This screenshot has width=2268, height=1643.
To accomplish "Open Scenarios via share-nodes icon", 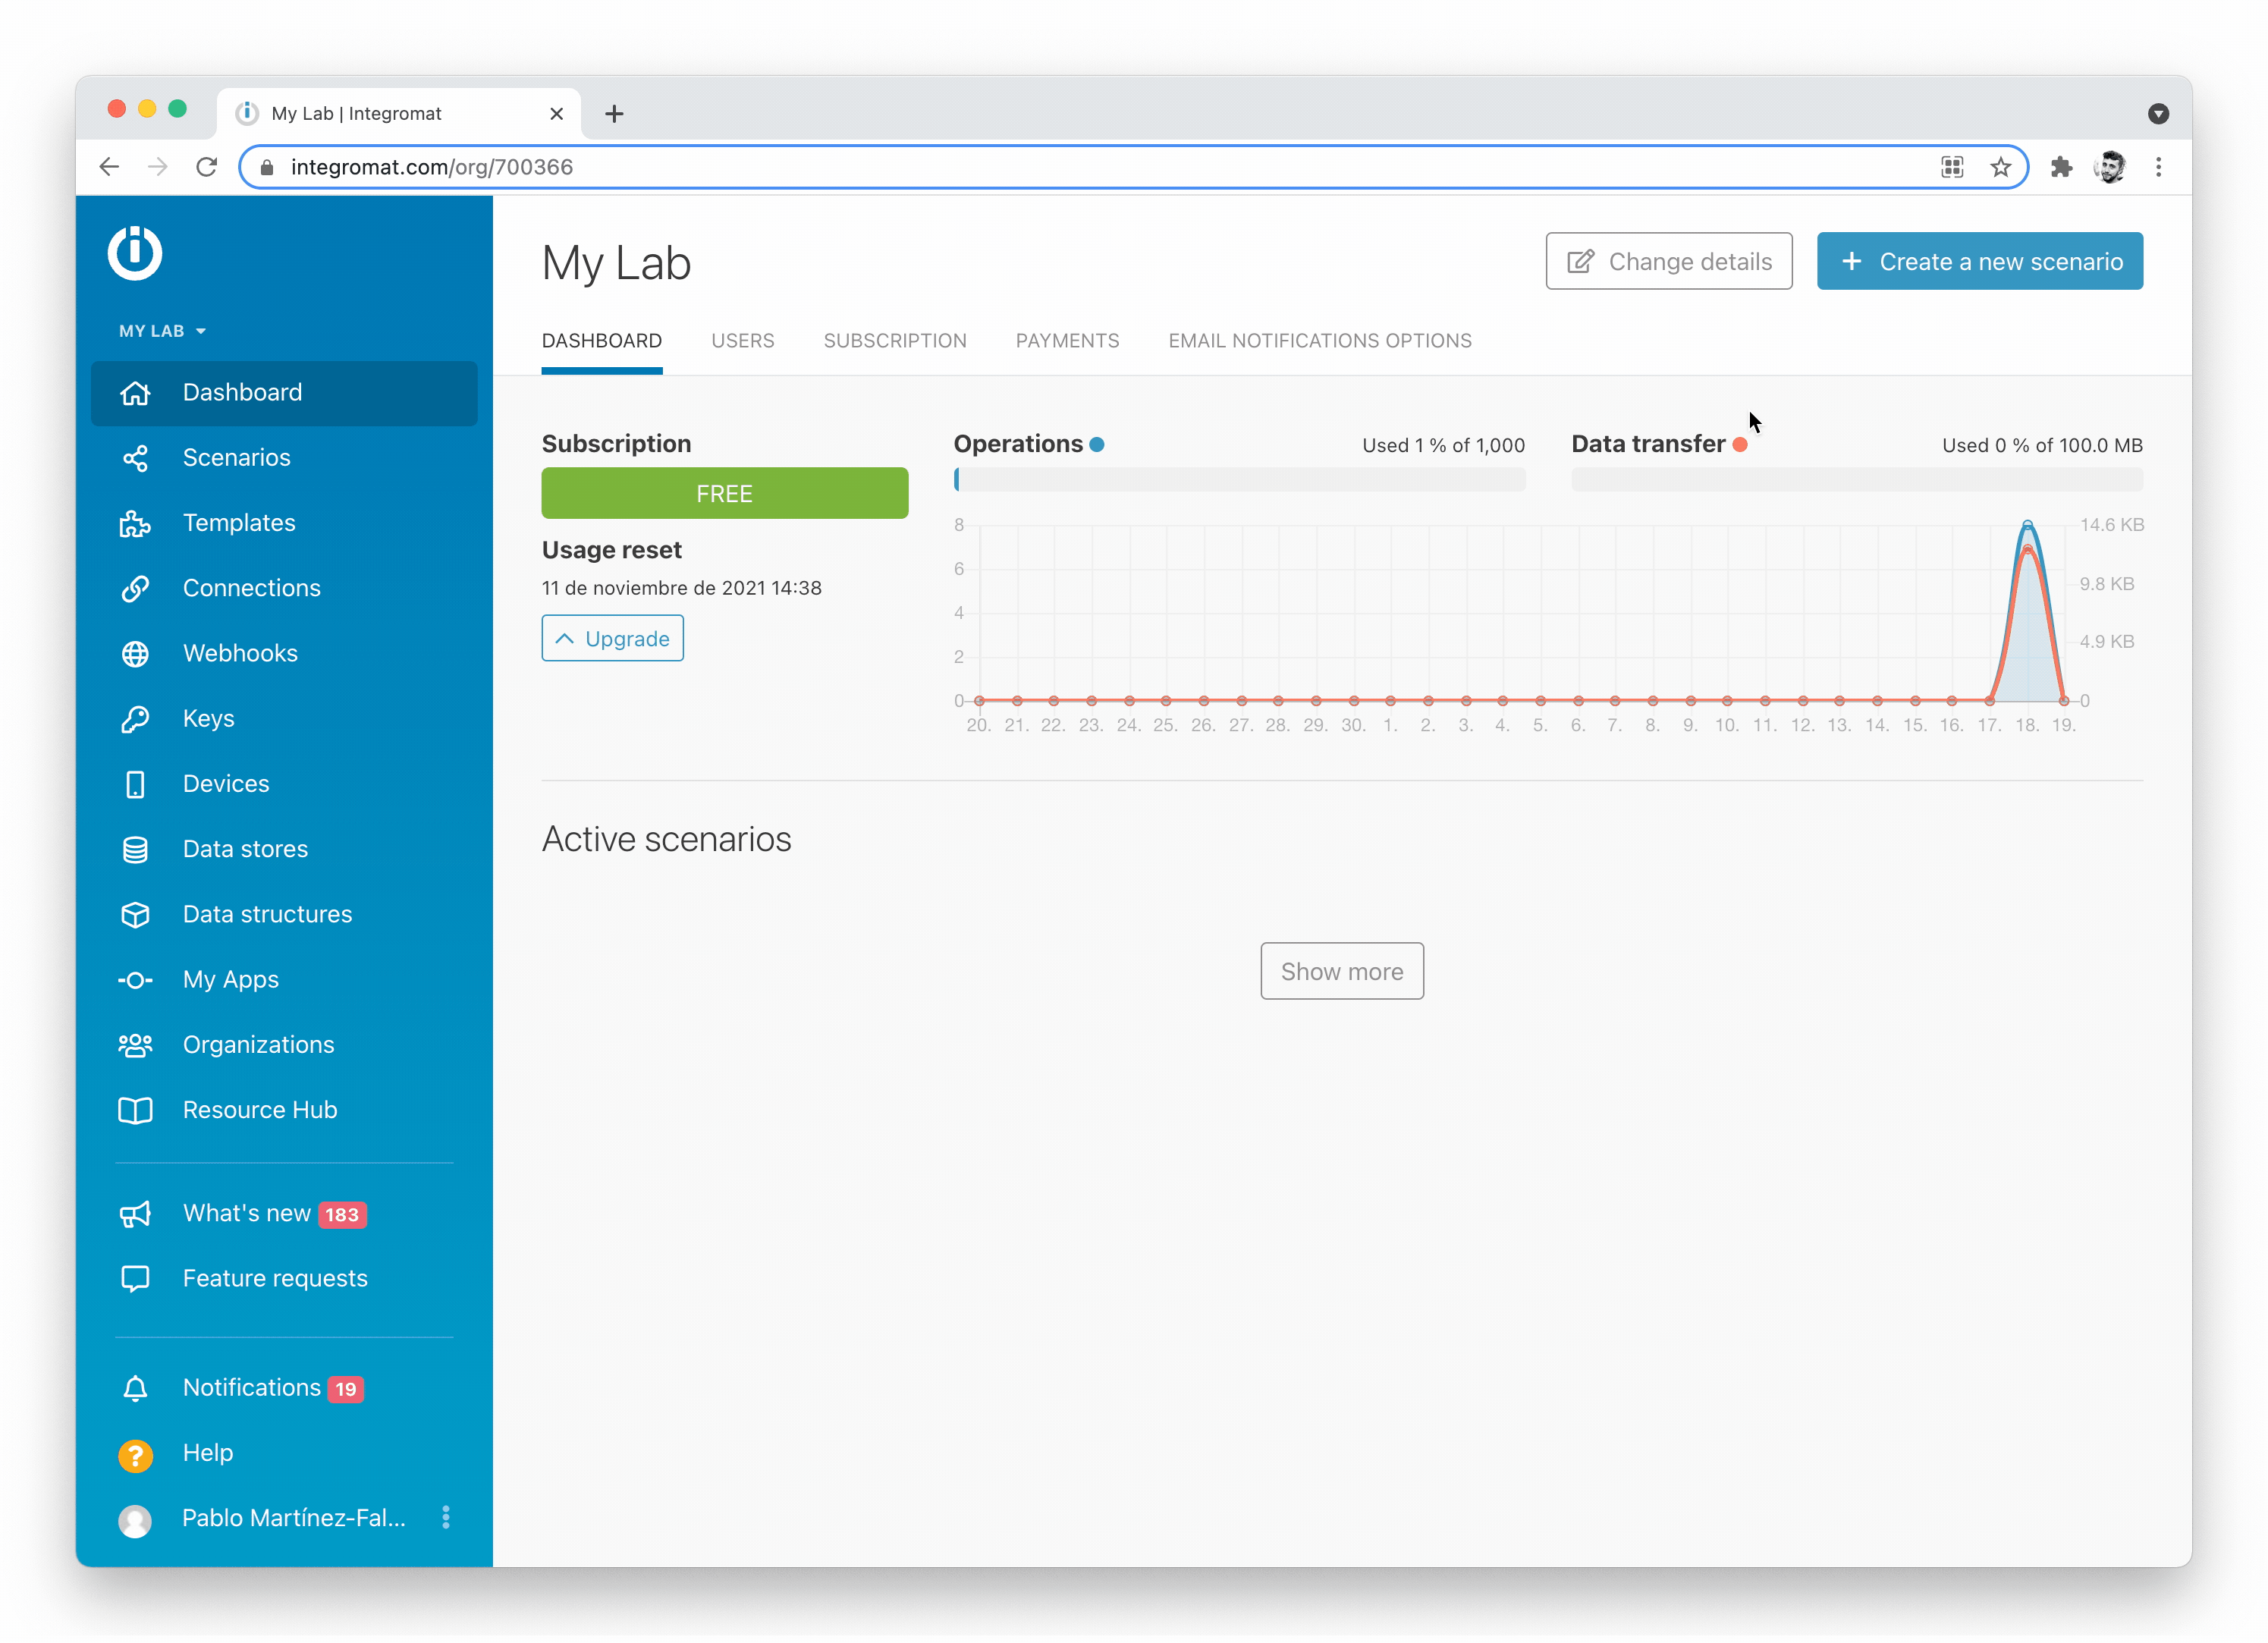I will pos(135,458).
